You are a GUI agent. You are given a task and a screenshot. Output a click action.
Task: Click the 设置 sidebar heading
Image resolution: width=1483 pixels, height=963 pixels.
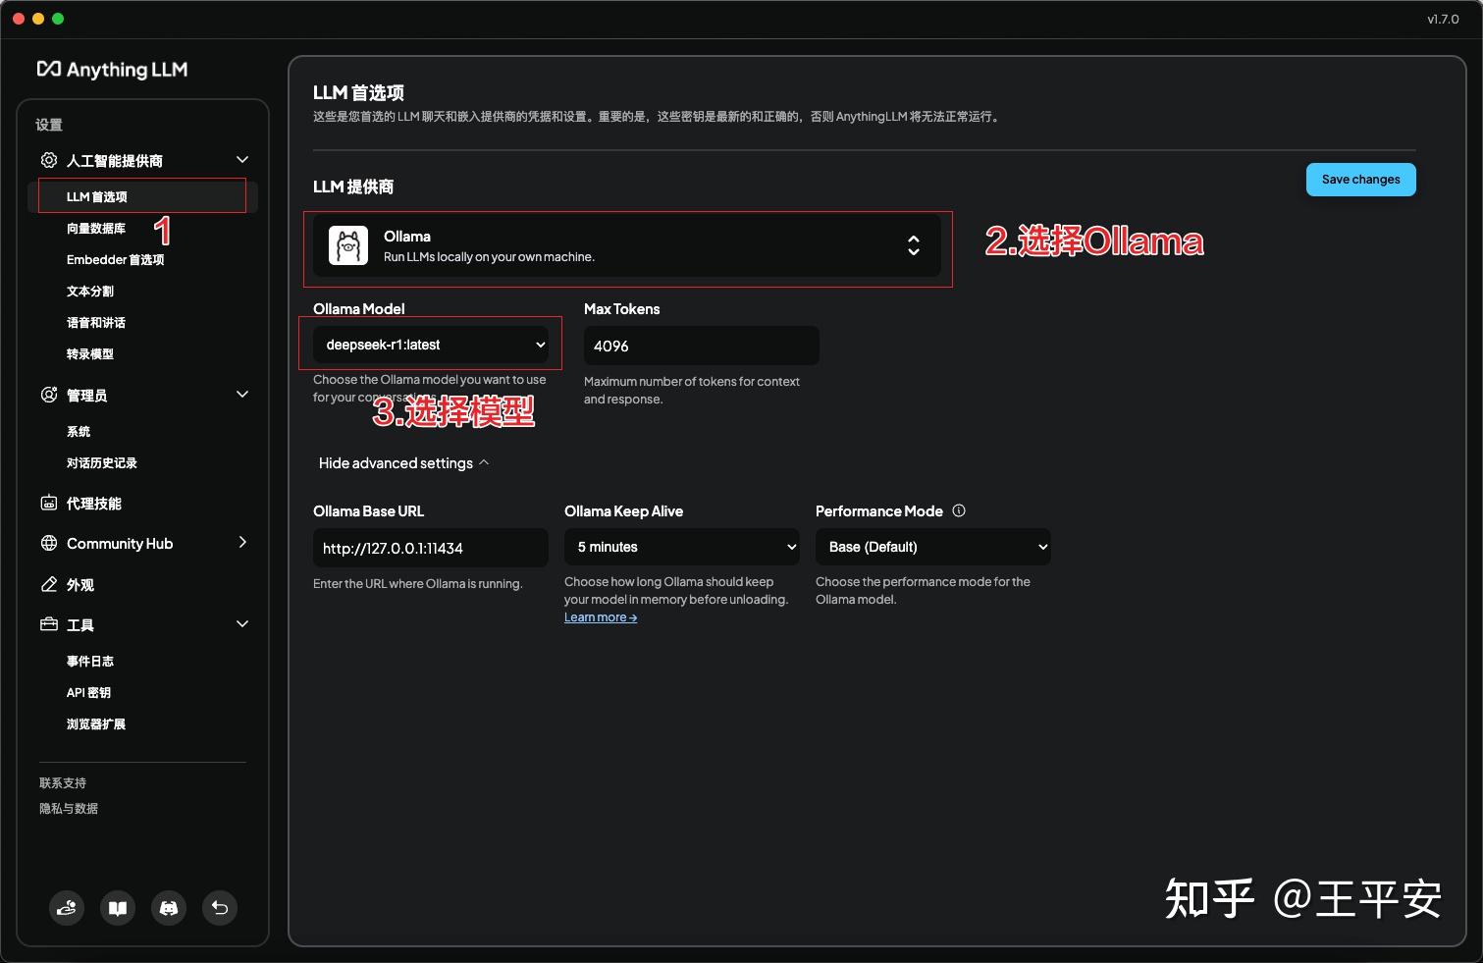tap(49, 125)
